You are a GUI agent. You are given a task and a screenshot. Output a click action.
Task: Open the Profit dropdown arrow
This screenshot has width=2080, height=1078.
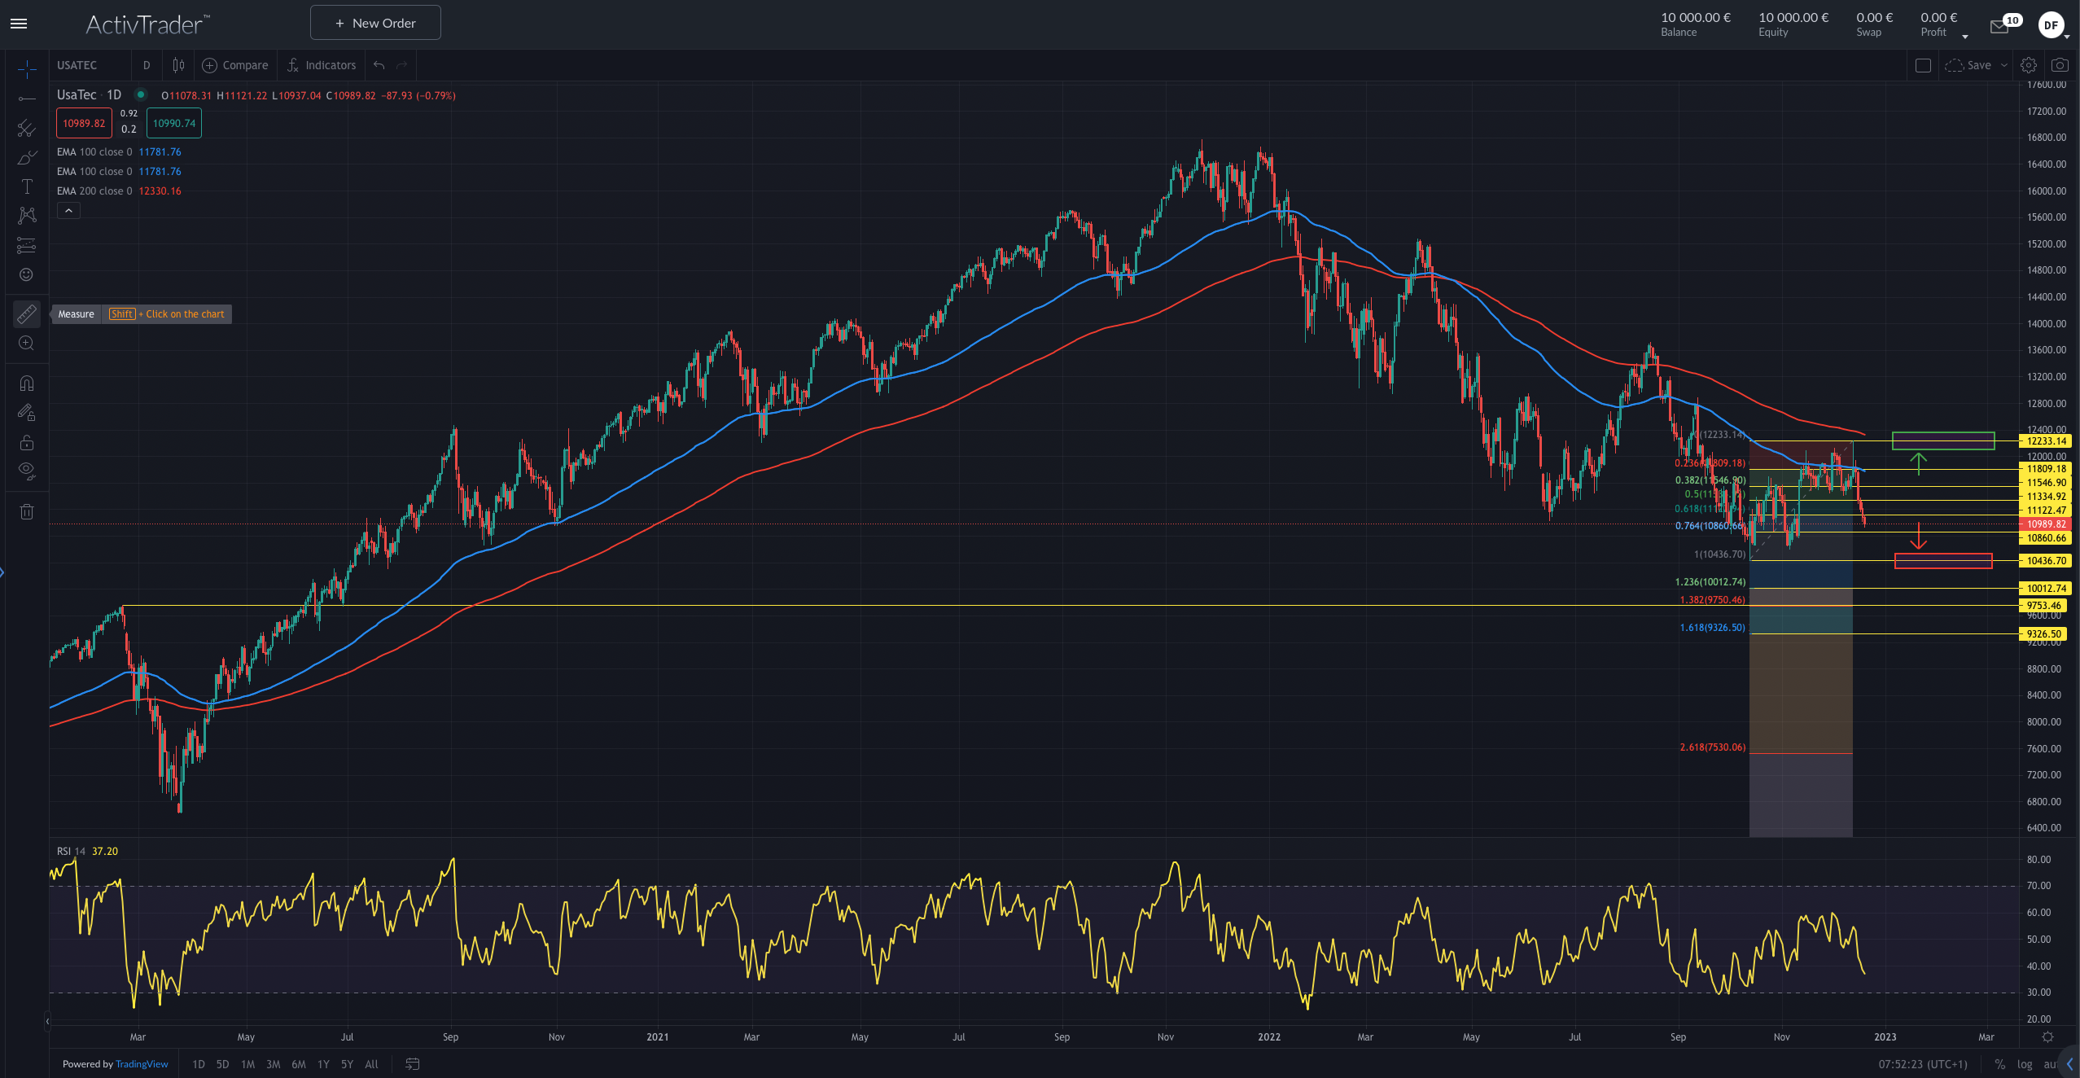pyautogui.click(x=1964, y=36)
